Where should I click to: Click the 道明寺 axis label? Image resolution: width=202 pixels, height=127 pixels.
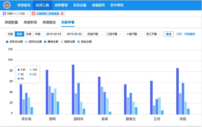click(78, 119)
